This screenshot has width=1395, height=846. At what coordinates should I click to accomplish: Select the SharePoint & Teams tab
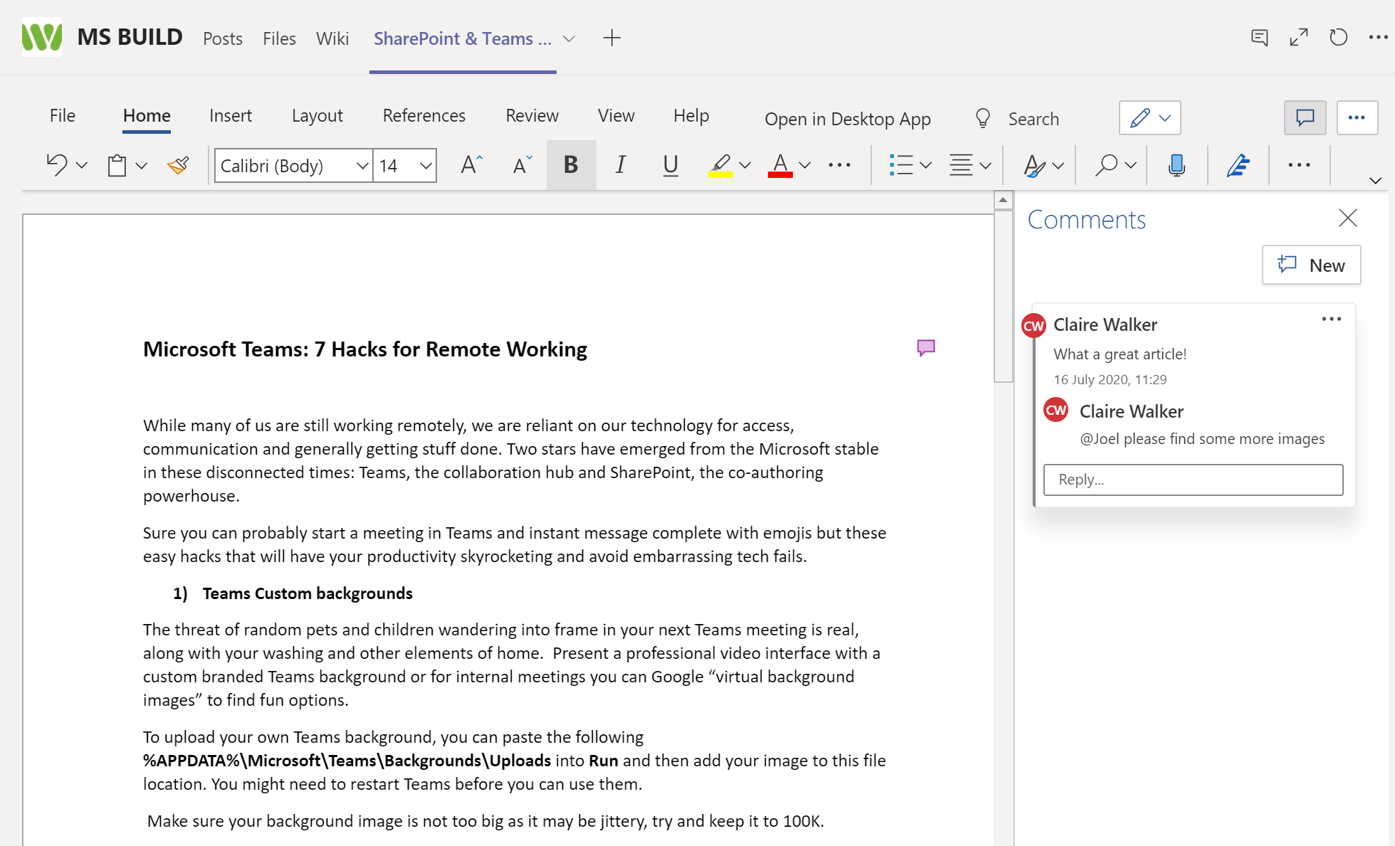pyautogui.click(x=463, y=38)
